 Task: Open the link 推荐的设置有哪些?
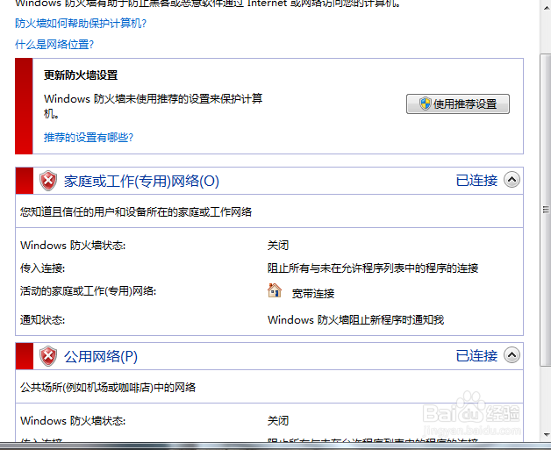89,138
